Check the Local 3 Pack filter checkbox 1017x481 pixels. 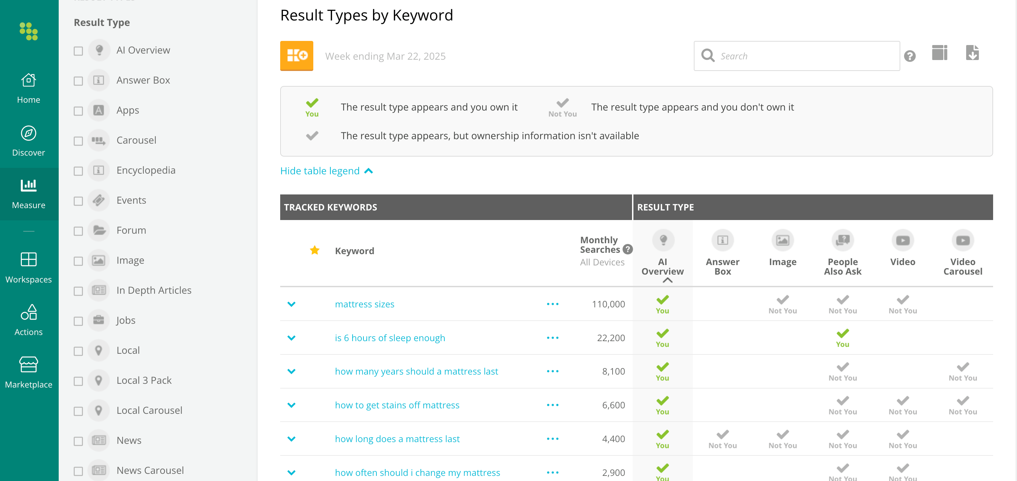(78, 381)
